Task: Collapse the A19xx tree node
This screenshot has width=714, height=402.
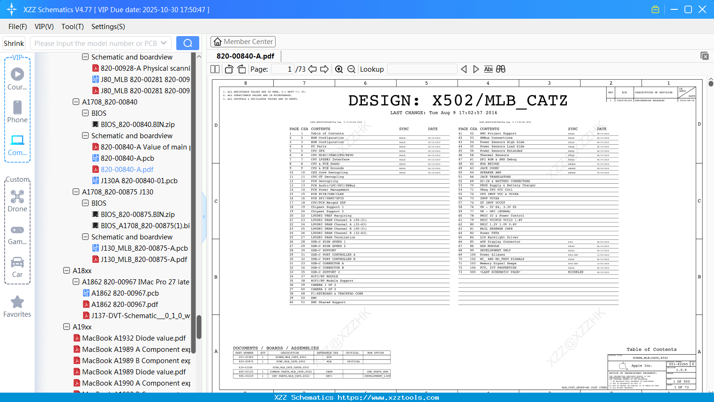Action: coord(67,327)
